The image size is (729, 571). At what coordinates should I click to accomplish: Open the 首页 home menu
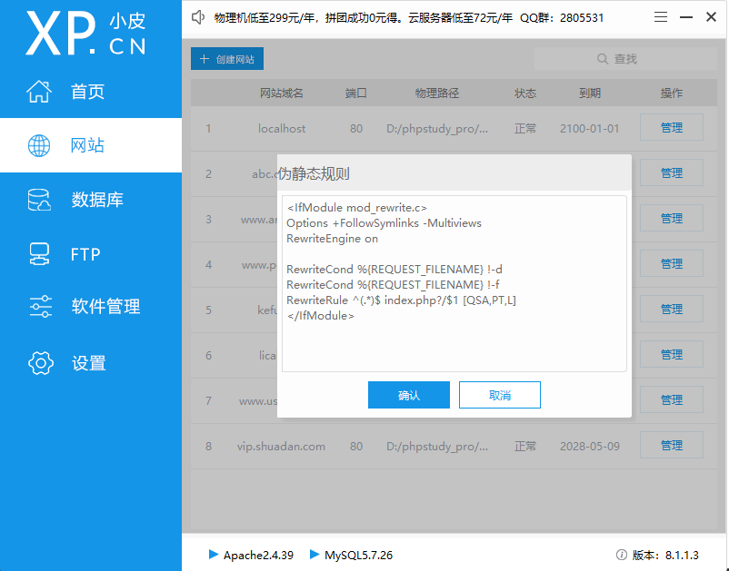(91, 91)
